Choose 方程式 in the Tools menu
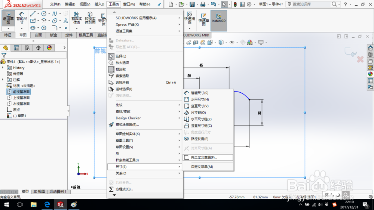Viewport: 374px width, 210px height. tap(145, 189)
